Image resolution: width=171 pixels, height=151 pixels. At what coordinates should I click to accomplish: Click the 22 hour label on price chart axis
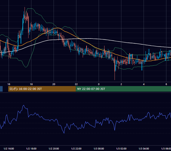pos(76,84)
